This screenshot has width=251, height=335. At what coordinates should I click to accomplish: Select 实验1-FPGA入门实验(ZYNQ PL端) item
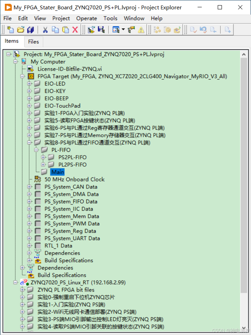point(85,113)
